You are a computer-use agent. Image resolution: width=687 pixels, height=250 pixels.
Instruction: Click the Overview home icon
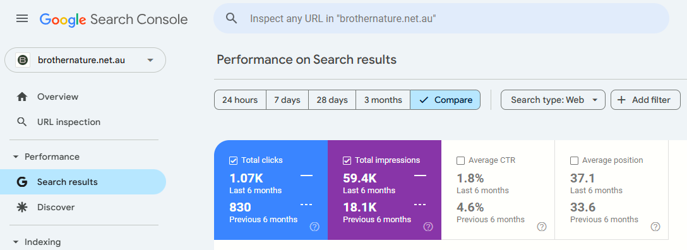click(22, 97)
